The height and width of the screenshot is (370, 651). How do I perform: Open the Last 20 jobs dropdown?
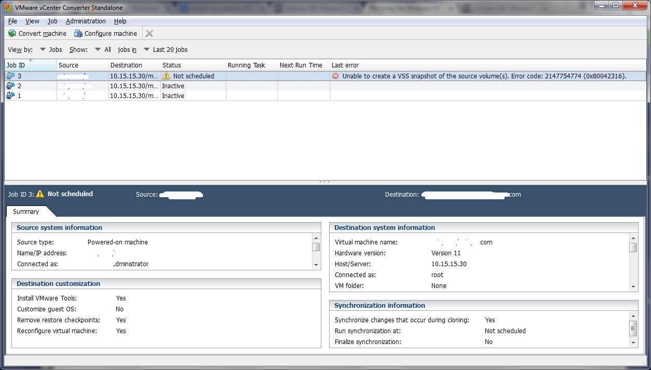tap(166, 50)
